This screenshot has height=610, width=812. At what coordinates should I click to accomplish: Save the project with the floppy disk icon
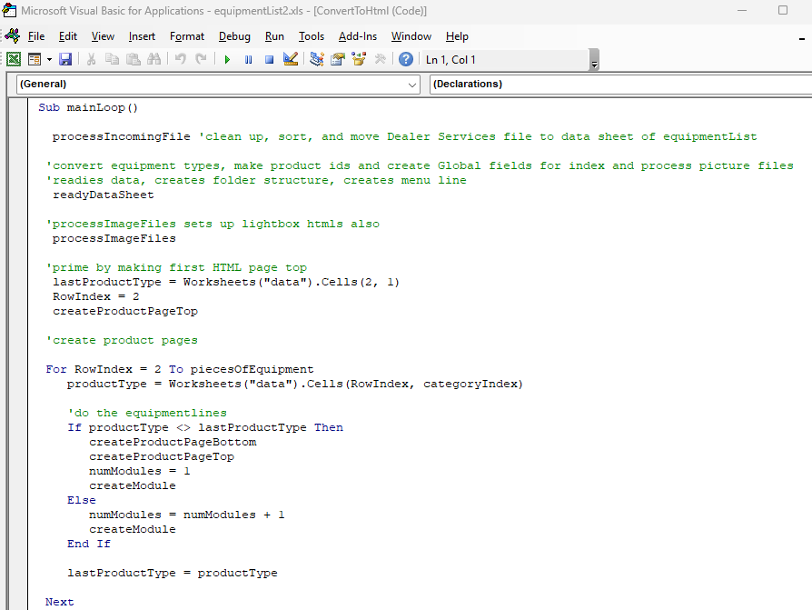[65, 59]
